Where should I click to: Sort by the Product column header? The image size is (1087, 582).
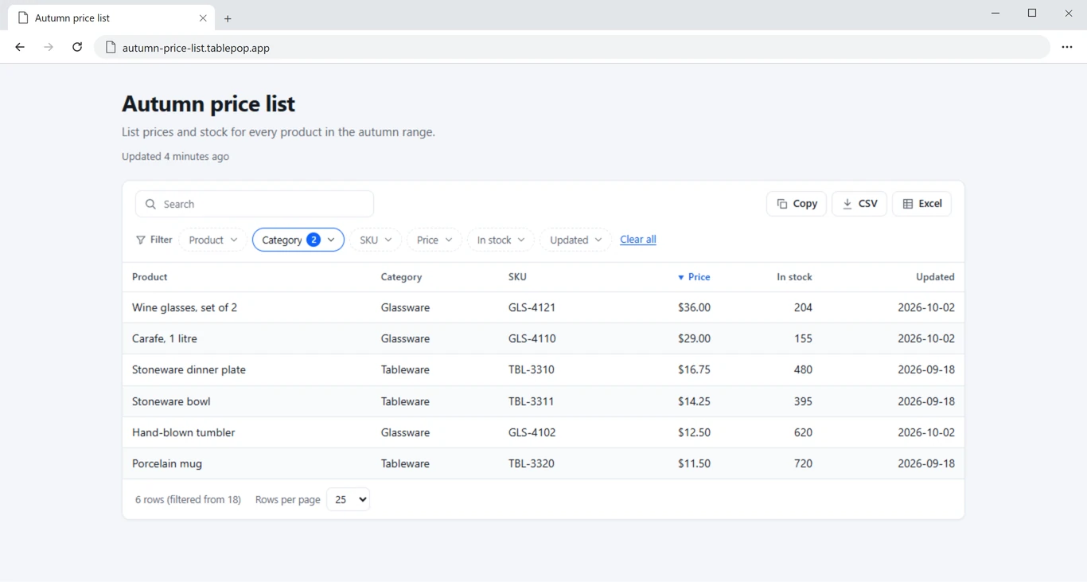(150, 277)
